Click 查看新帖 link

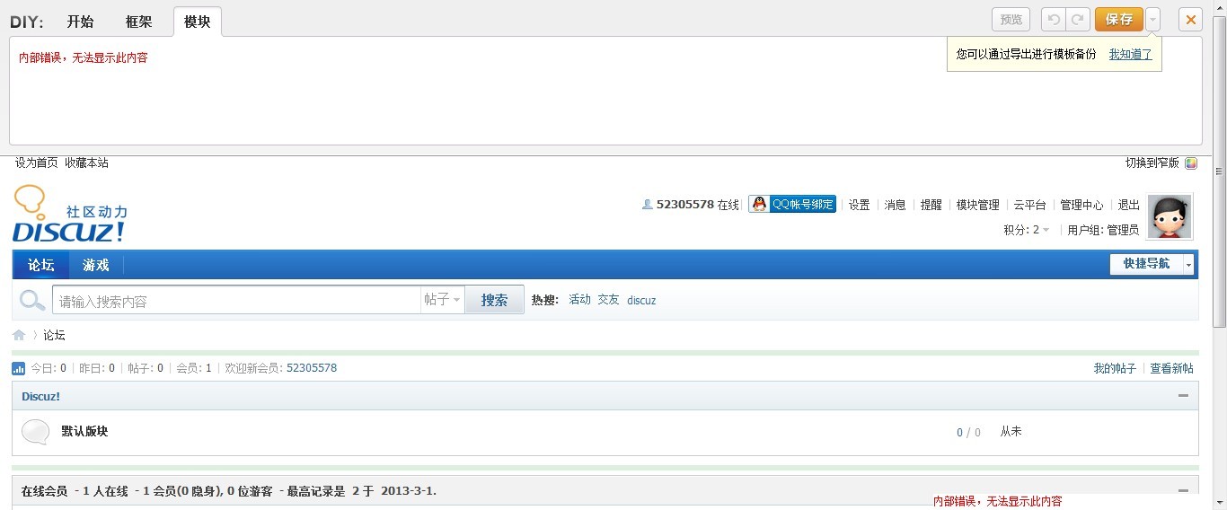(x=1171, y=368)
